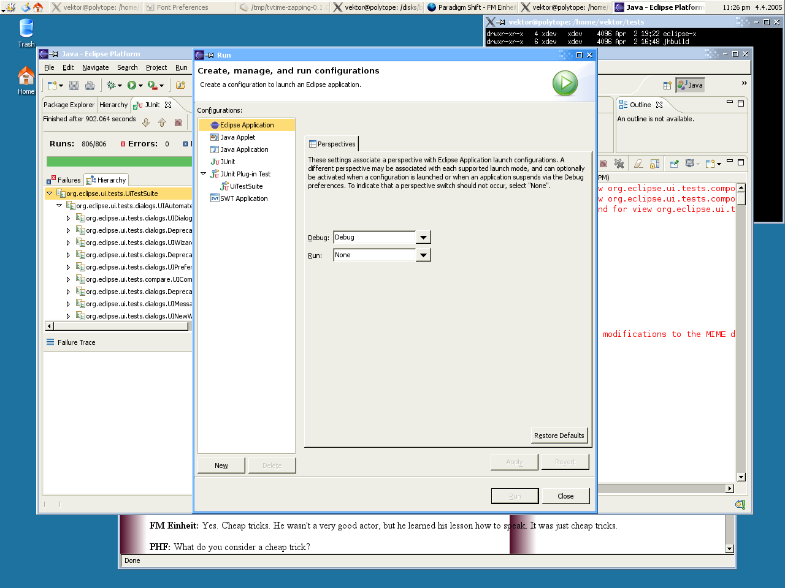This screenshot has width=785, height=588.
Task: Click the JUnit tree horizontal scrollbar
Action: (x=117, y=326)
